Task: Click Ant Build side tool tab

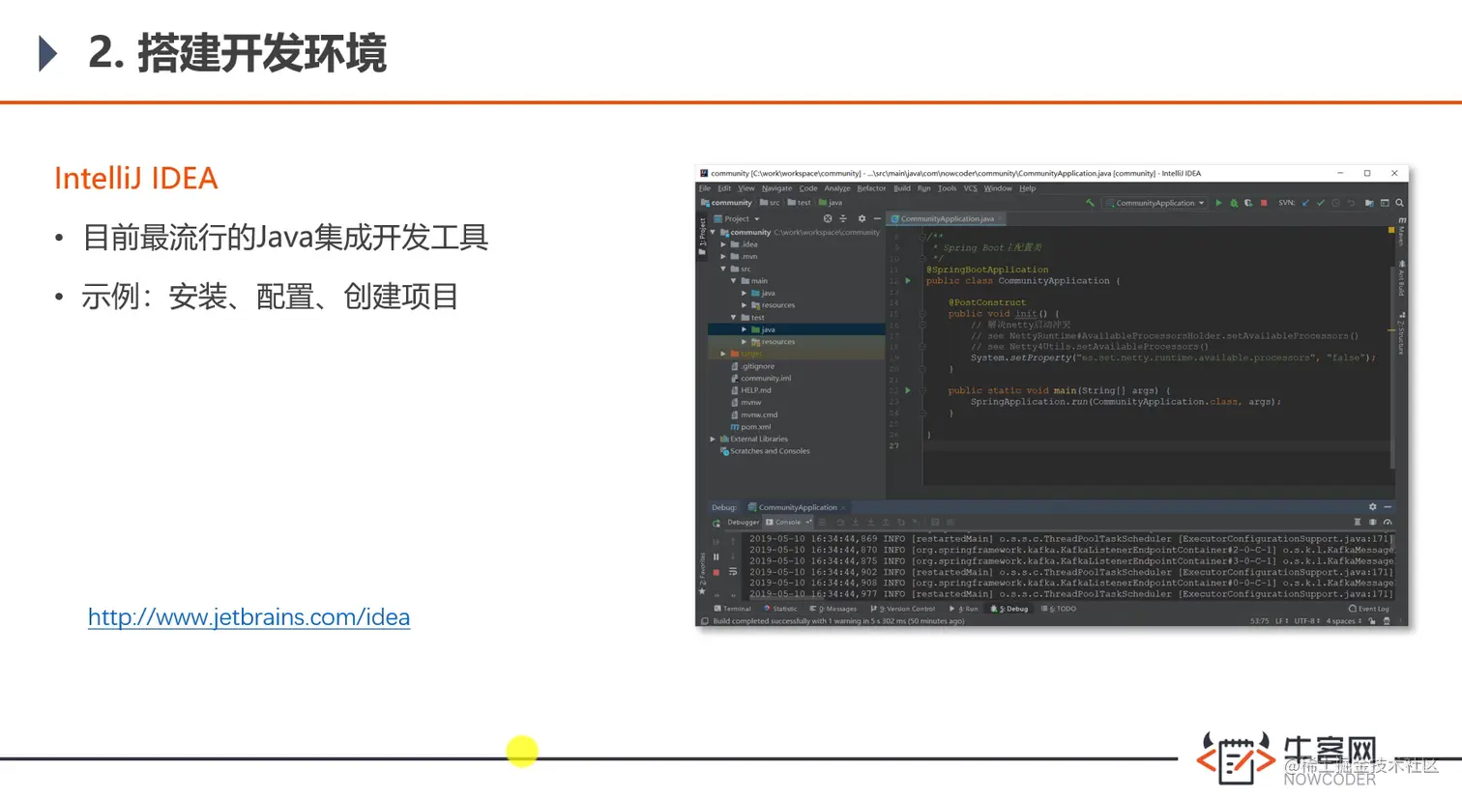Action: [x=1401, y=278]
